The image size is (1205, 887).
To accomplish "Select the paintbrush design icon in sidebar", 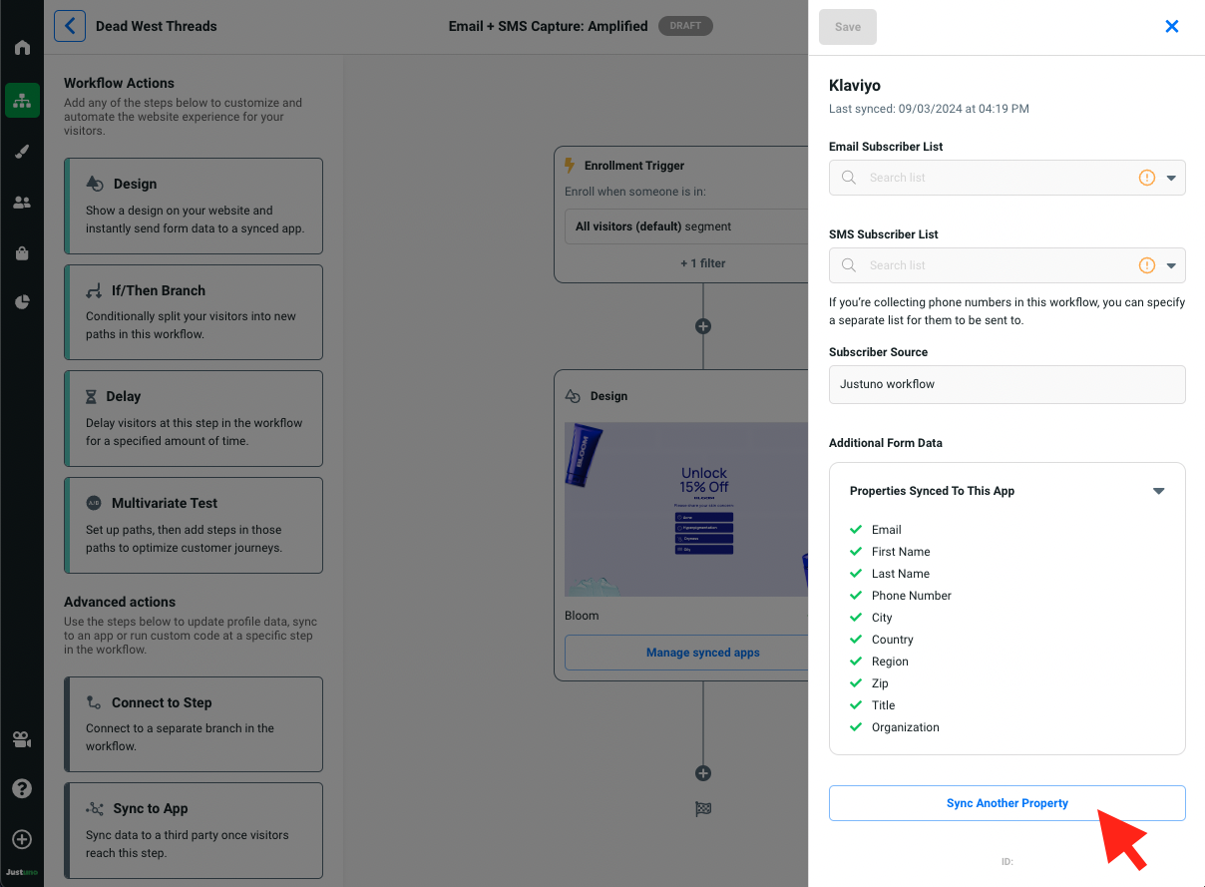I will pos(22,151).
